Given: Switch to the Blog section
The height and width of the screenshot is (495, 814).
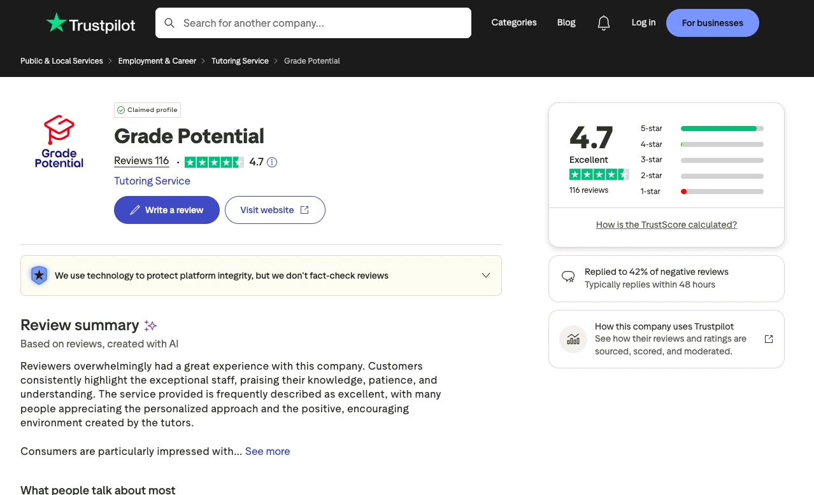Looking at the screenshot, I should coord(566,22).
